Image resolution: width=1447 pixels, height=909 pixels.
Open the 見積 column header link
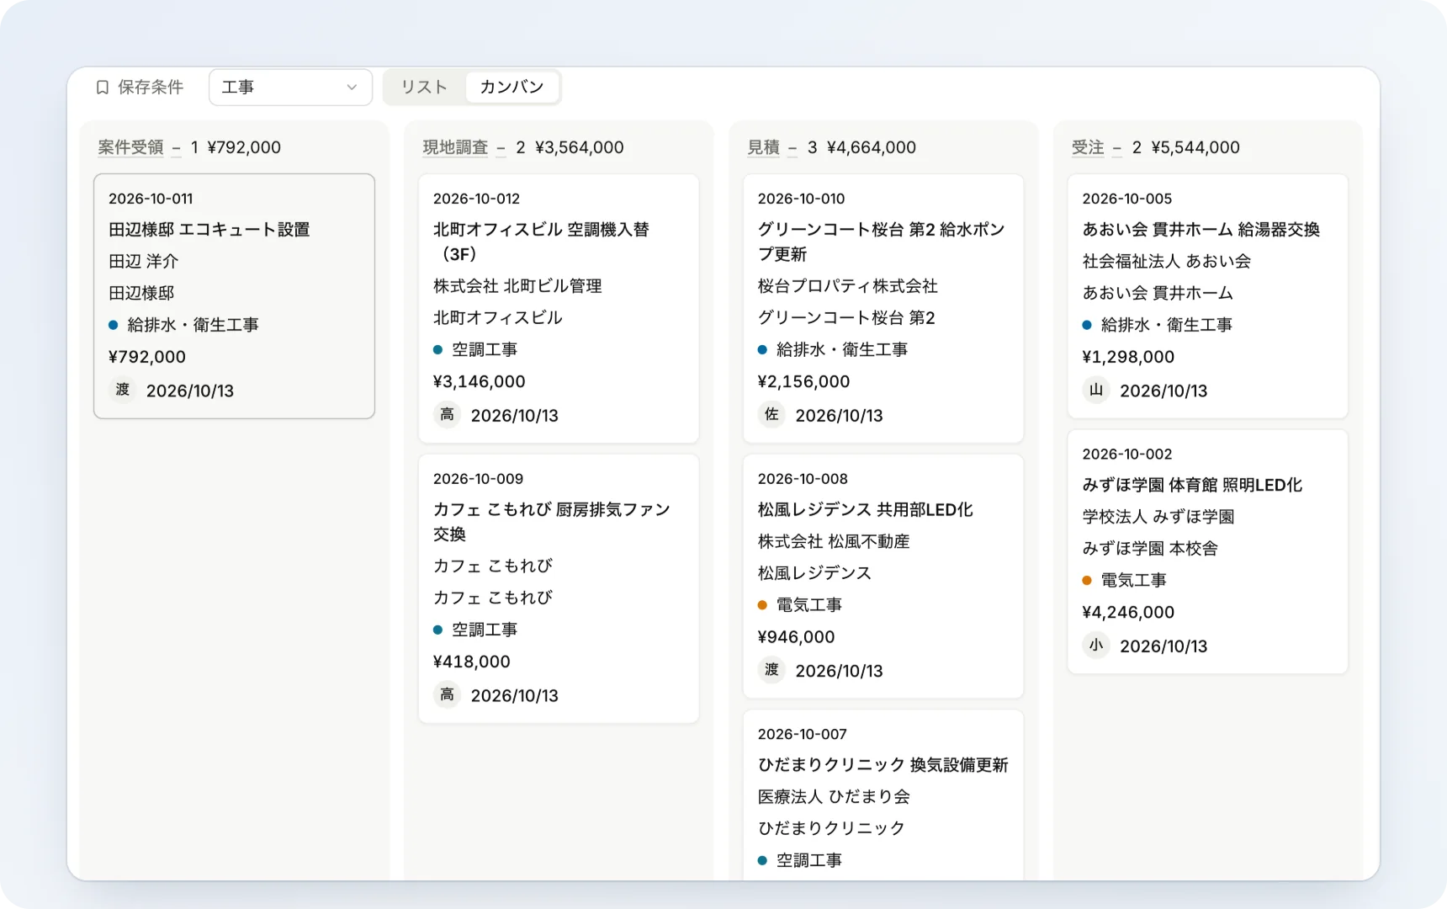point(764,147)
